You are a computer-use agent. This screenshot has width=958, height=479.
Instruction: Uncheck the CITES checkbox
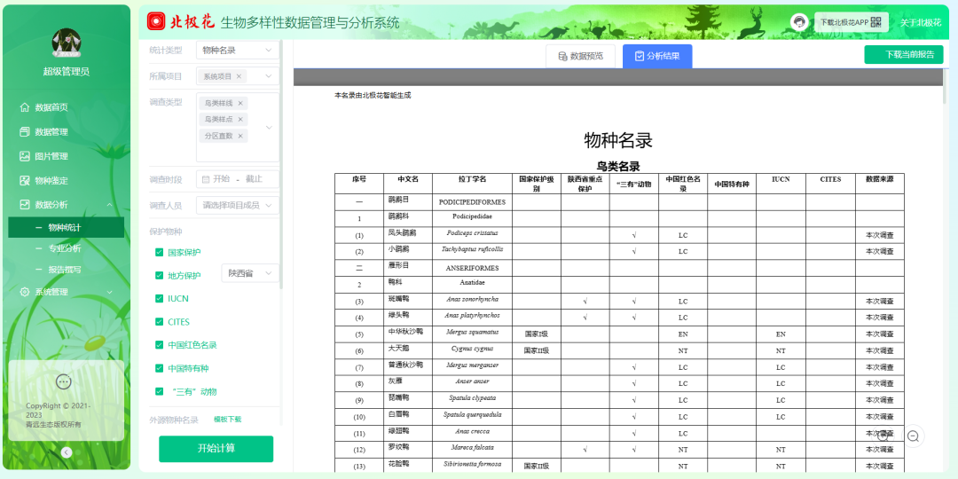[x=160, y=322]
